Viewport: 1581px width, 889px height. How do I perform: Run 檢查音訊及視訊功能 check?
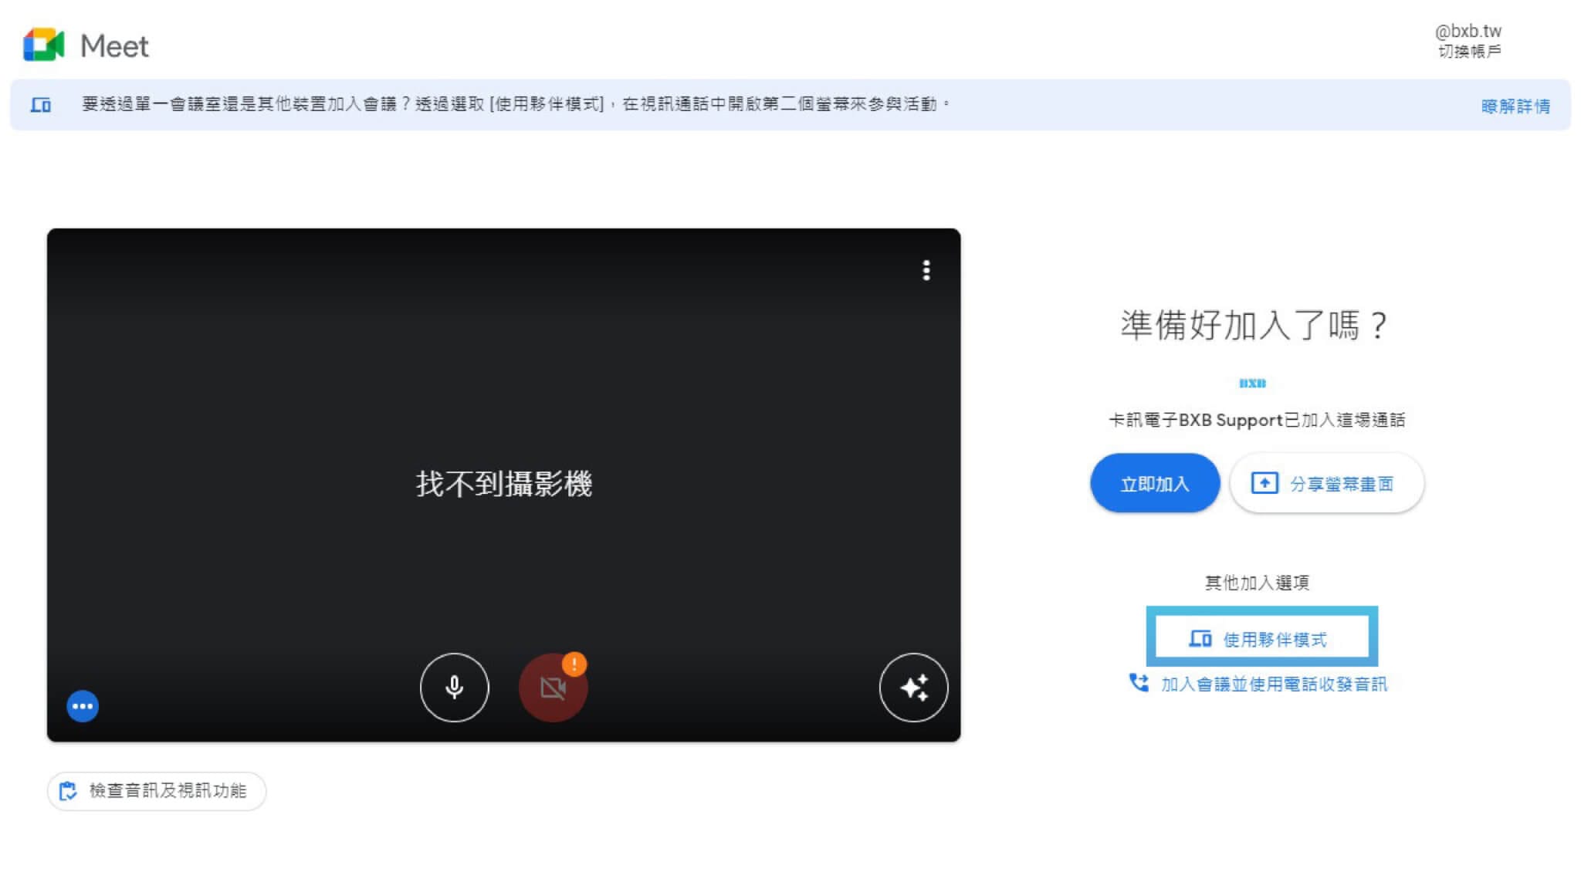pos(157,791)
